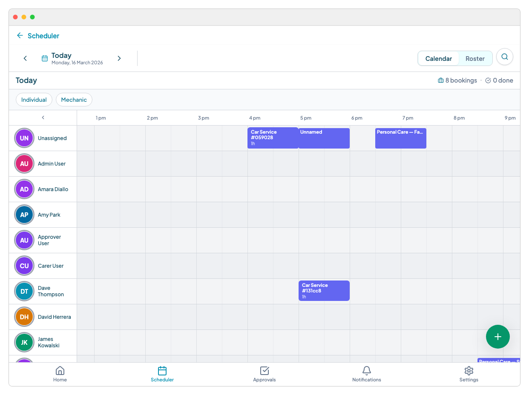The width and height of the screenshot is (529, 395).
Task: Open the Today date picker
Action: [x=72, y=58]
